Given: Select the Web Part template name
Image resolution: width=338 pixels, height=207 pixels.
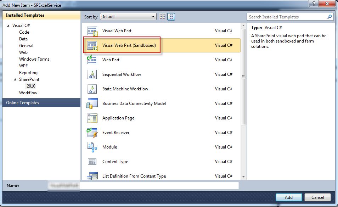Looking at the screenshot, I should tap(111, 60).
